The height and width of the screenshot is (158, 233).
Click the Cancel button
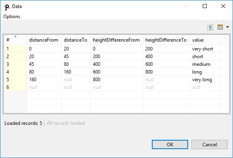(209, 144)
